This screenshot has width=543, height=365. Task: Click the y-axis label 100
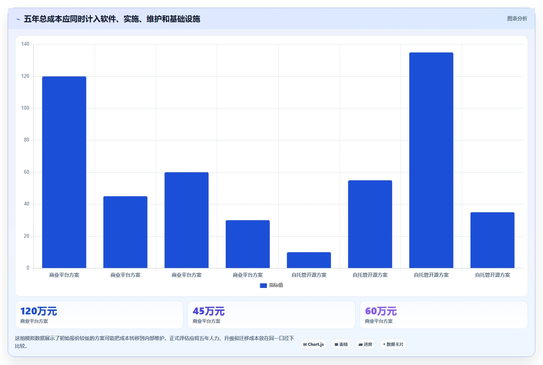(x=25, y=108)
